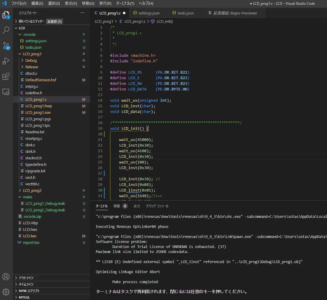Expand the NPM スクリプト section

pyautogui.click(x=52, y=291)
